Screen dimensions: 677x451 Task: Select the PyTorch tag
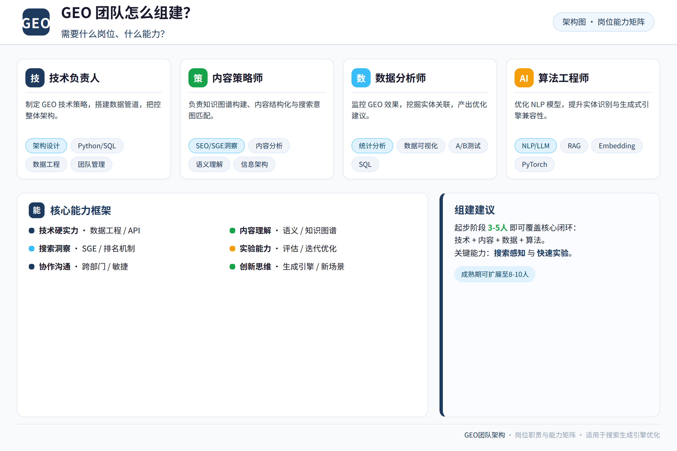click(535, 164)
